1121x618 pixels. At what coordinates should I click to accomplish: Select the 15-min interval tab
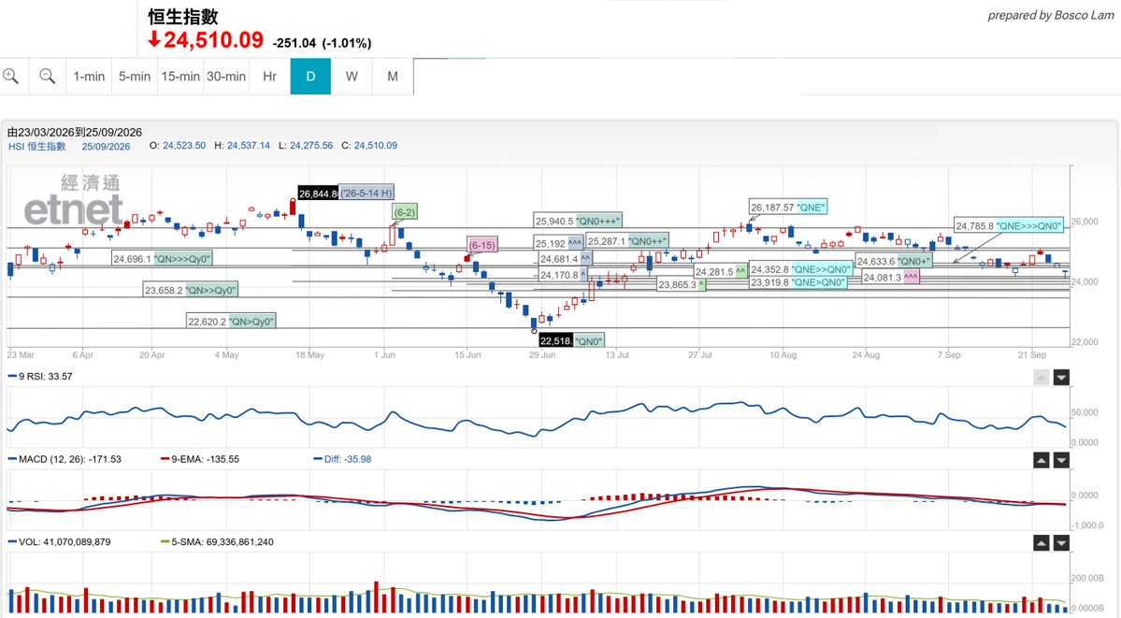coord(180,77)
